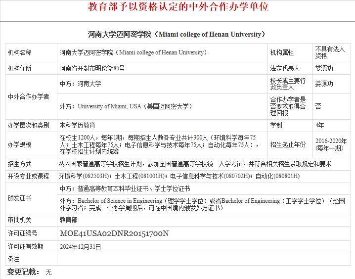Click the 办学规模 label
The height and width of the screenshot is (279, 355).
click(19, 144)
